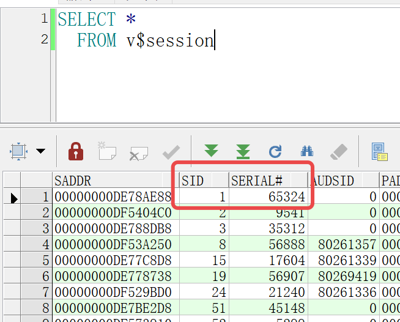This screenshot has height=322, width=400.
Task: Click the binoculars find icon
Action: pos(307,151)
